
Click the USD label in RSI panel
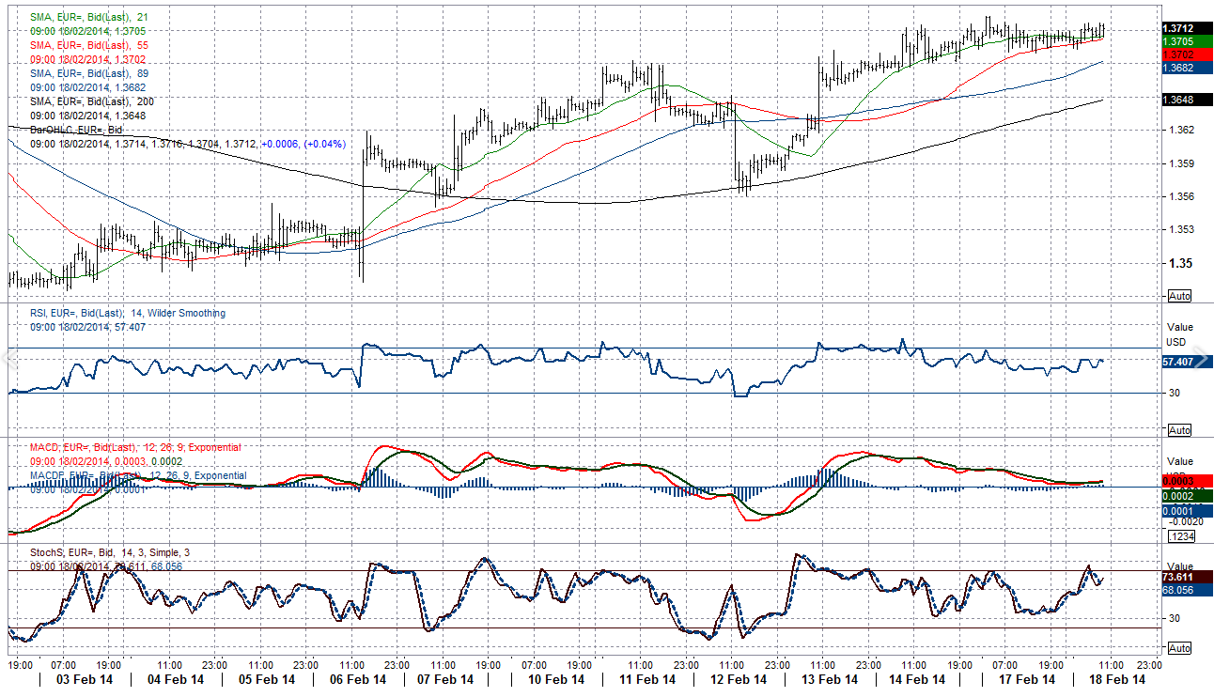[x=1176, y=342]
